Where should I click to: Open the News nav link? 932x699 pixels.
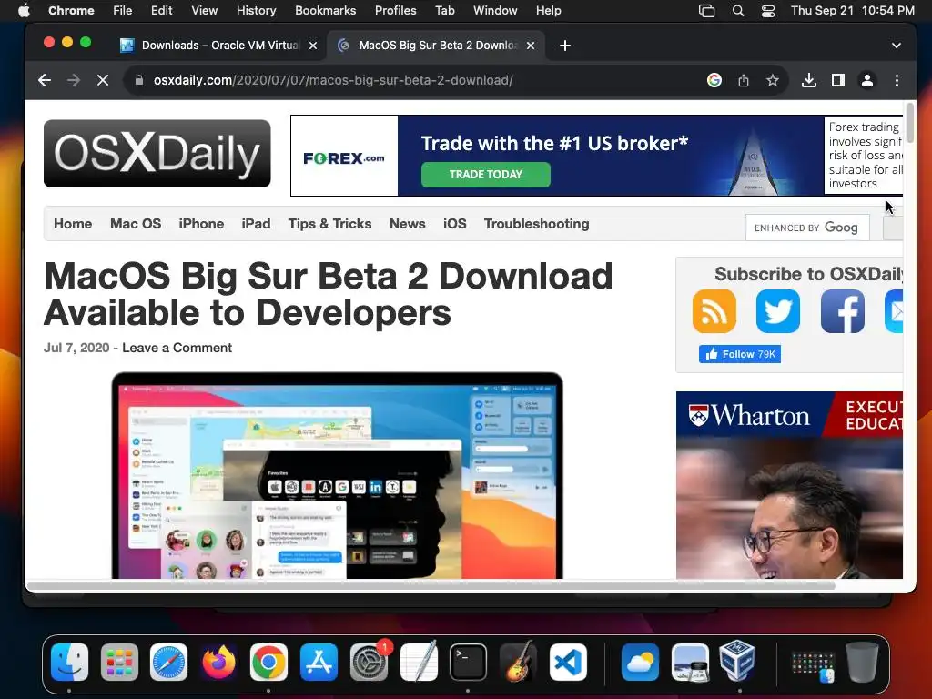click(x=407, y=224)
